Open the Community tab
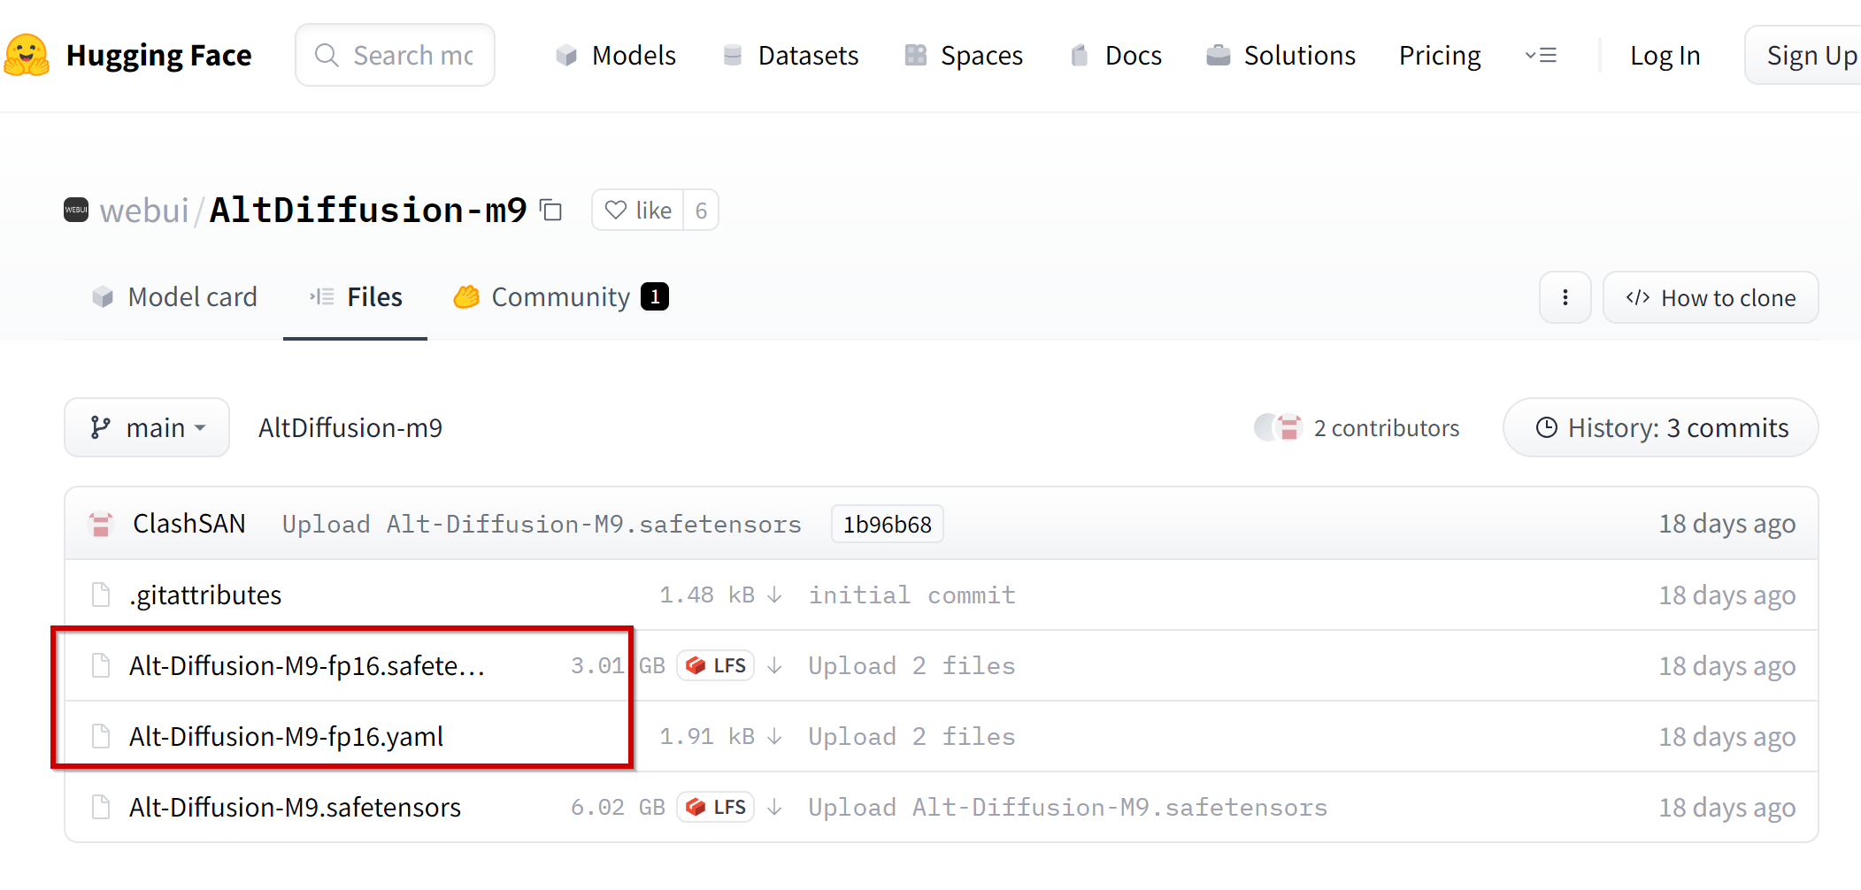This screenshot has height=890, width=1861. coord(561,297)
